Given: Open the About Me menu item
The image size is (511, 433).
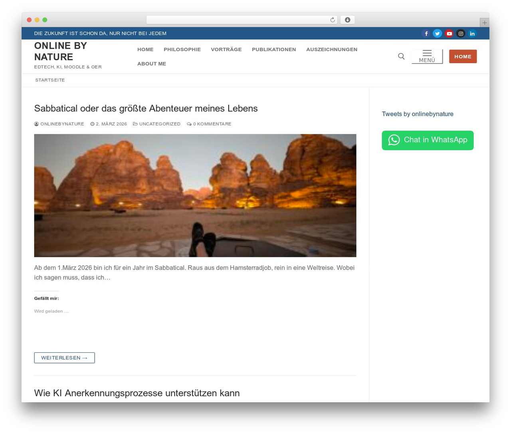Looking at the screenshot, I should [152, 64].
